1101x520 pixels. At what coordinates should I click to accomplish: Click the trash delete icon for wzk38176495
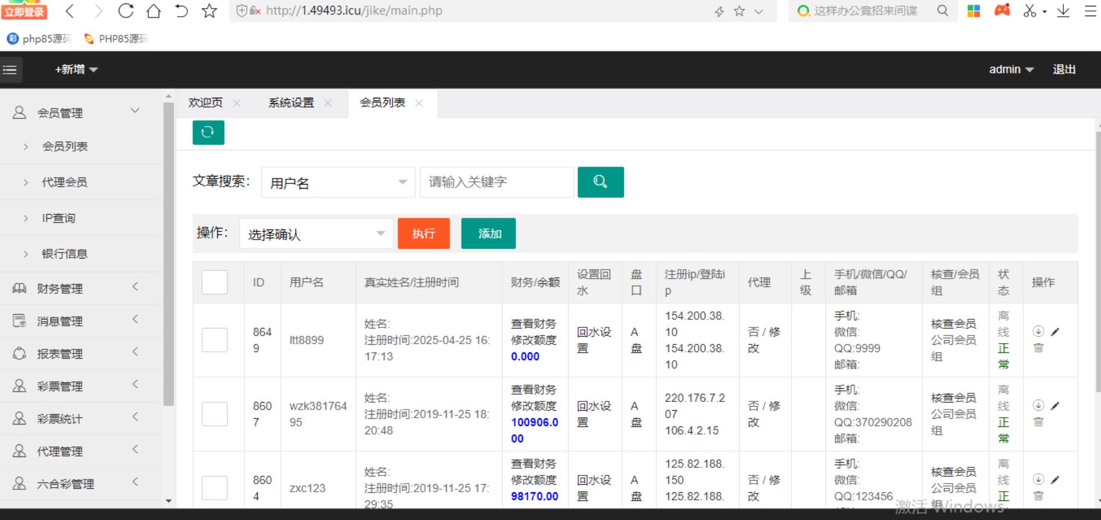[1038, 422]
